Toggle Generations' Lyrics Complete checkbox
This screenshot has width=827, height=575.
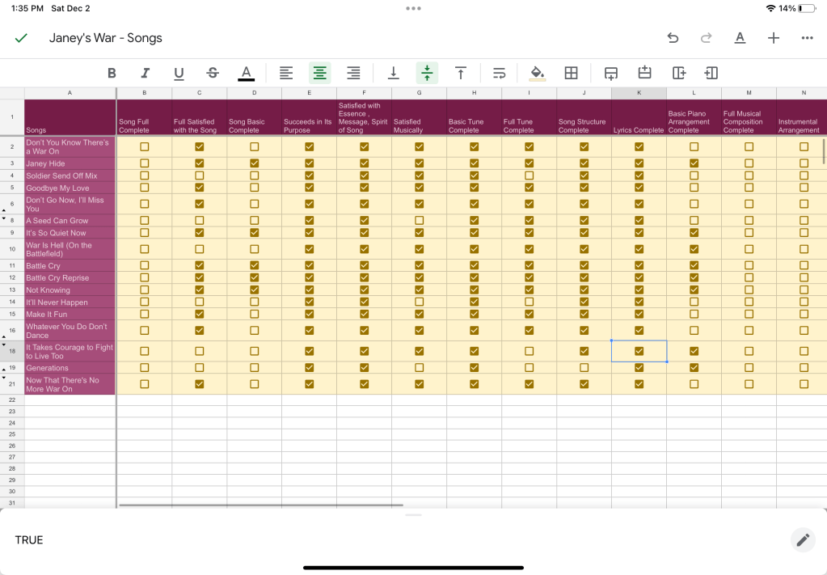coord(639,368)
